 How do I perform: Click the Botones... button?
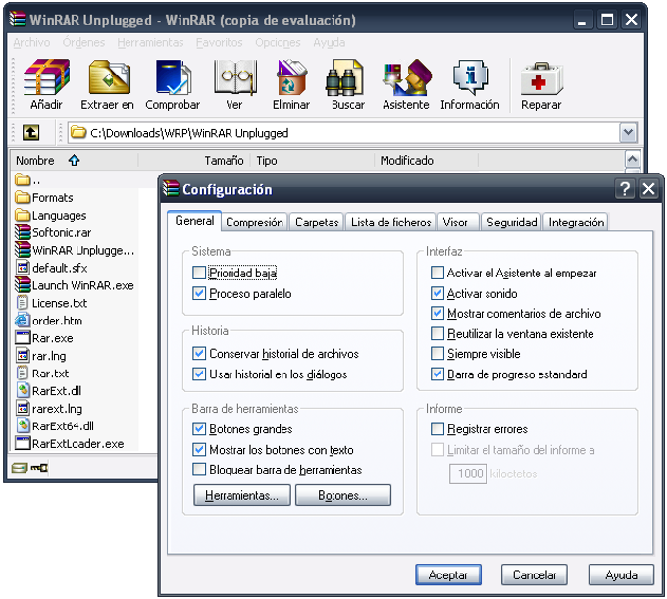click(343, 495)
